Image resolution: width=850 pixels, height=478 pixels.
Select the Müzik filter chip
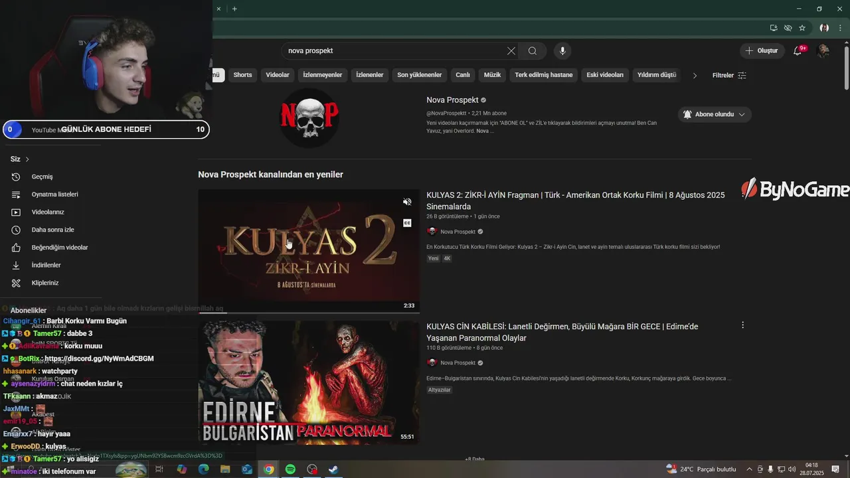click(492, 75)
